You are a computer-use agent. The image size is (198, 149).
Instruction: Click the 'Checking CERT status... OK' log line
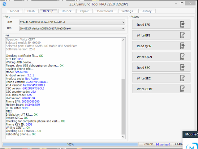[x=24, y=131]
